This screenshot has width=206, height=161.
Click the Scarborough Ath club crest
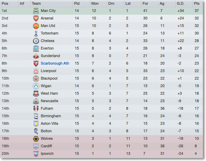pos(36,64)
